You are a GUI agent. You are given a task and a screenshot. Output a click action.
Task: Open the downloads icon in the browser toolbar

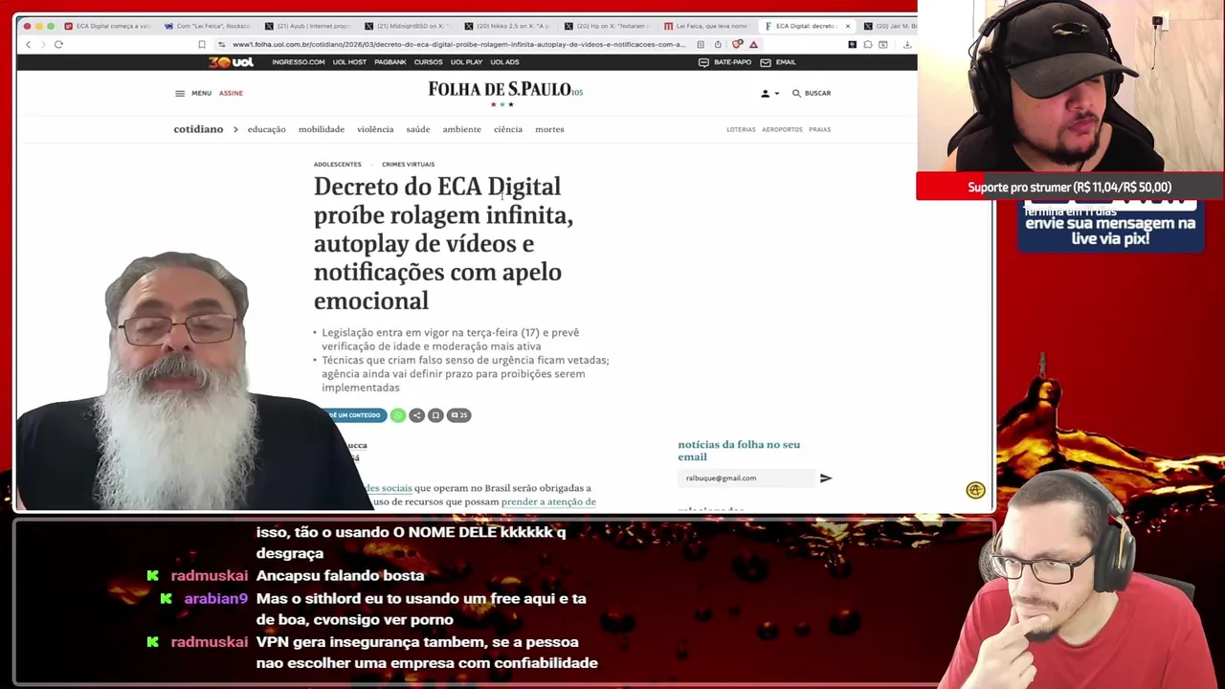(x=906, y=44)
